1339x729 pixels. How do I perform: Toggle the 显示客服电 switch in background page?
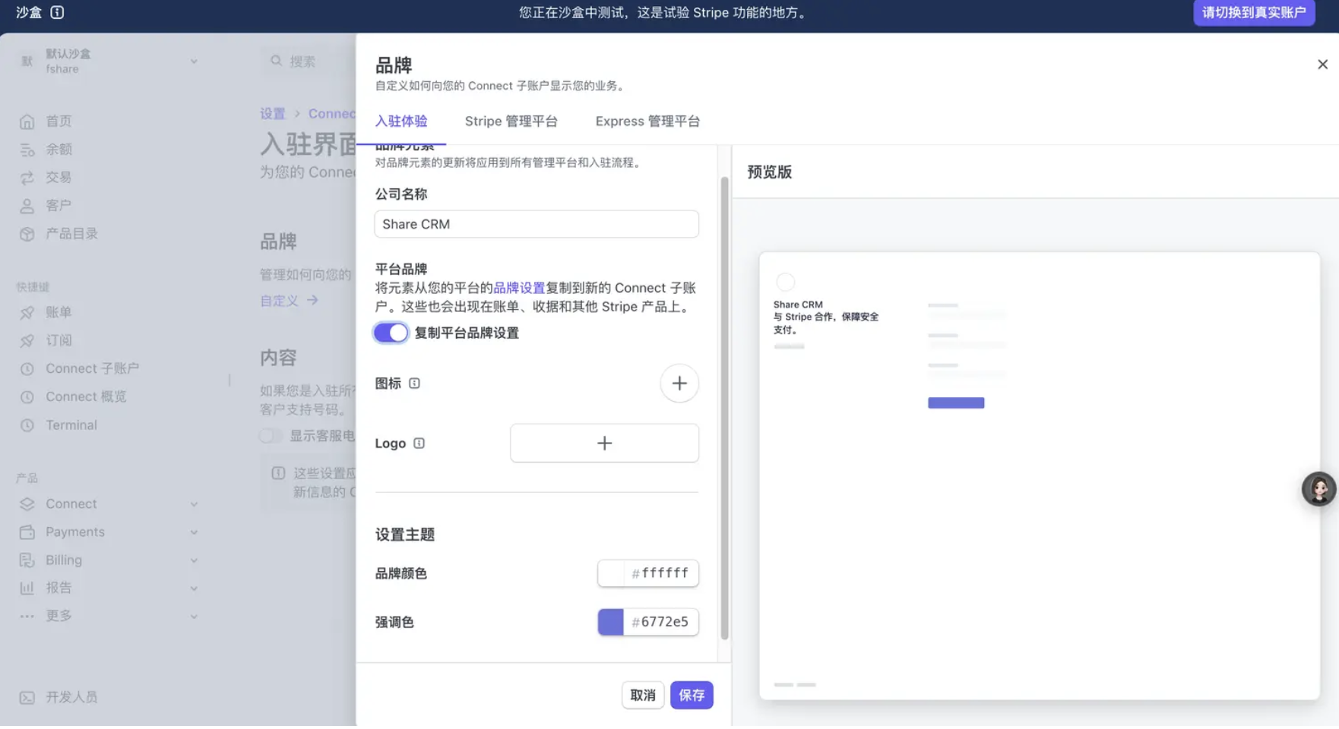click(270, 436)
